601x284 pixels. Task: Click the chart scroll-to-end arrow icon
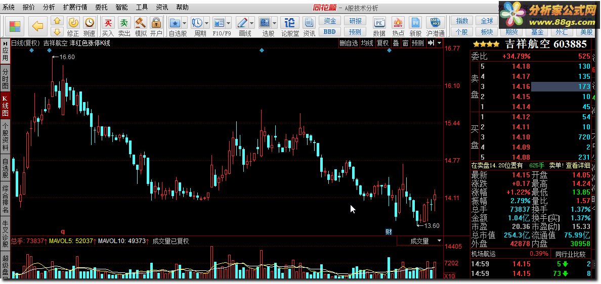(x=431, y=43)
